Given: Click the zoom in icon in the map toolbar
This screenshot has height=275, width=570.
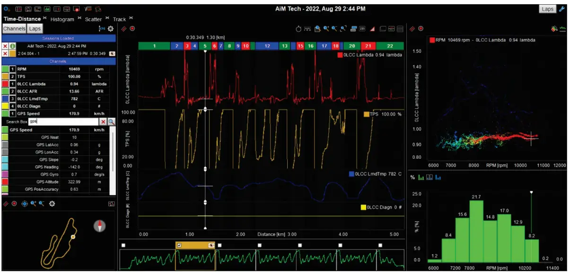Looking at the screenshot, I should (34, 204).
